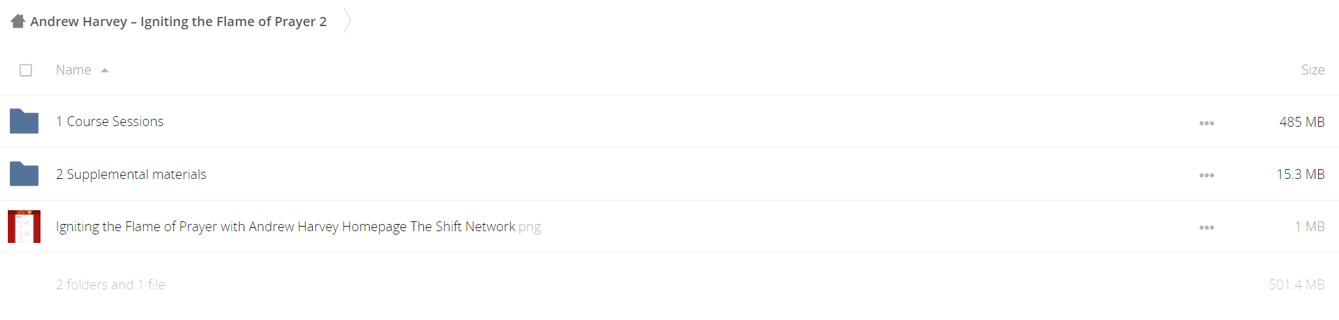This screenshot has height=320, width=1339.
Task: Open the 2 Supplemental materials folder
Action: click(131, 174)
